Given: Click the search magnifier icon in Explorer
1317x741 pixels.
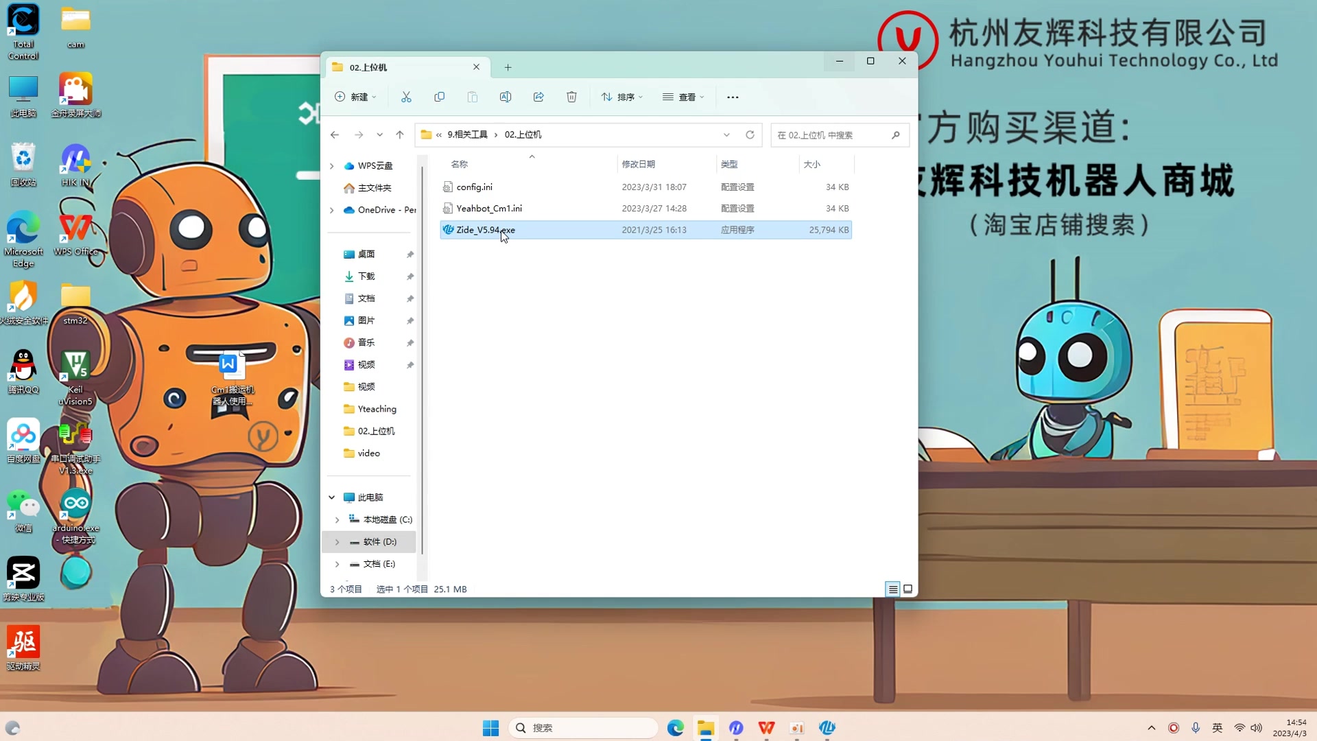Looking at the screenshot, I should (x=895, y=135).
